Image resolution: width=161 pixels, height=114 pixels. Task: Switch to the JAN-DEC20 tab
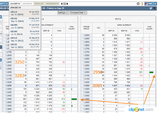click(27, 4)
